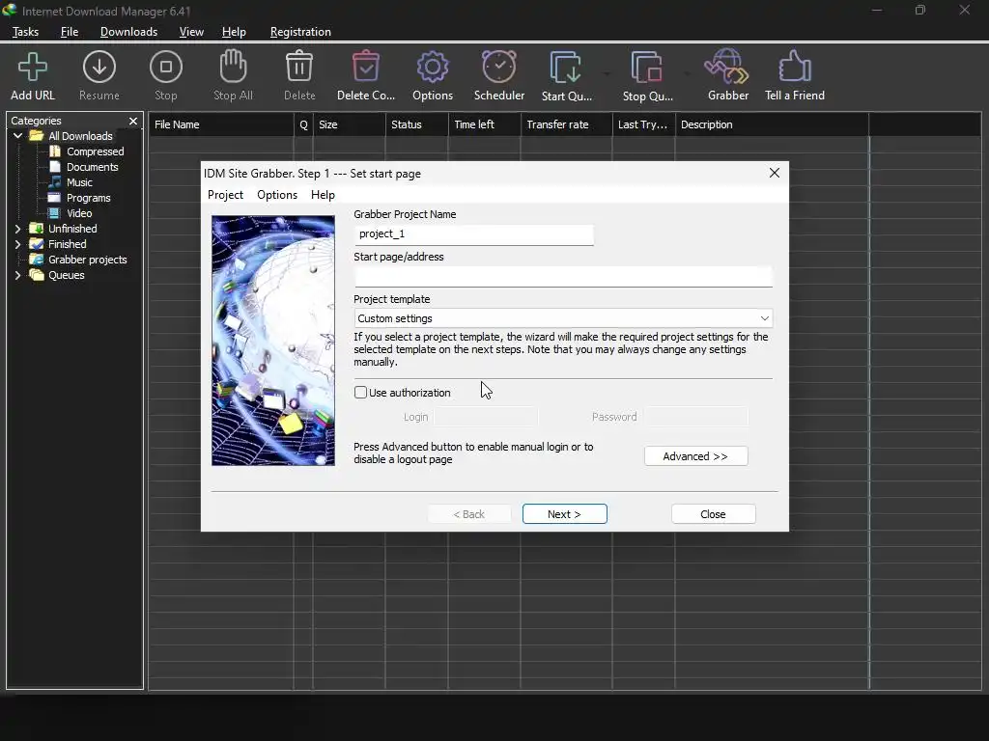Screen dimensions: 989x741
Task: Open the Registration menu
Action: click(300, 32)
